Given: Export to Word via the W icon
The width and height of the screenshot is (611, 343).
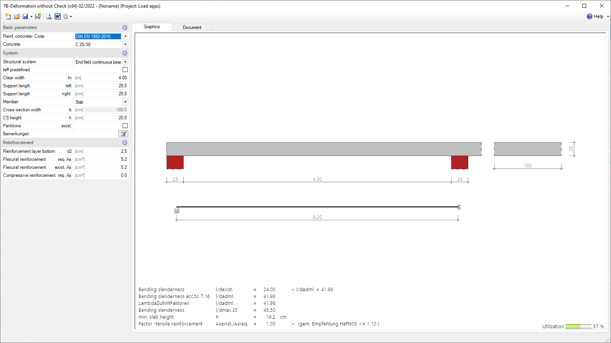Looking at the screenshot, I should 58,16.
